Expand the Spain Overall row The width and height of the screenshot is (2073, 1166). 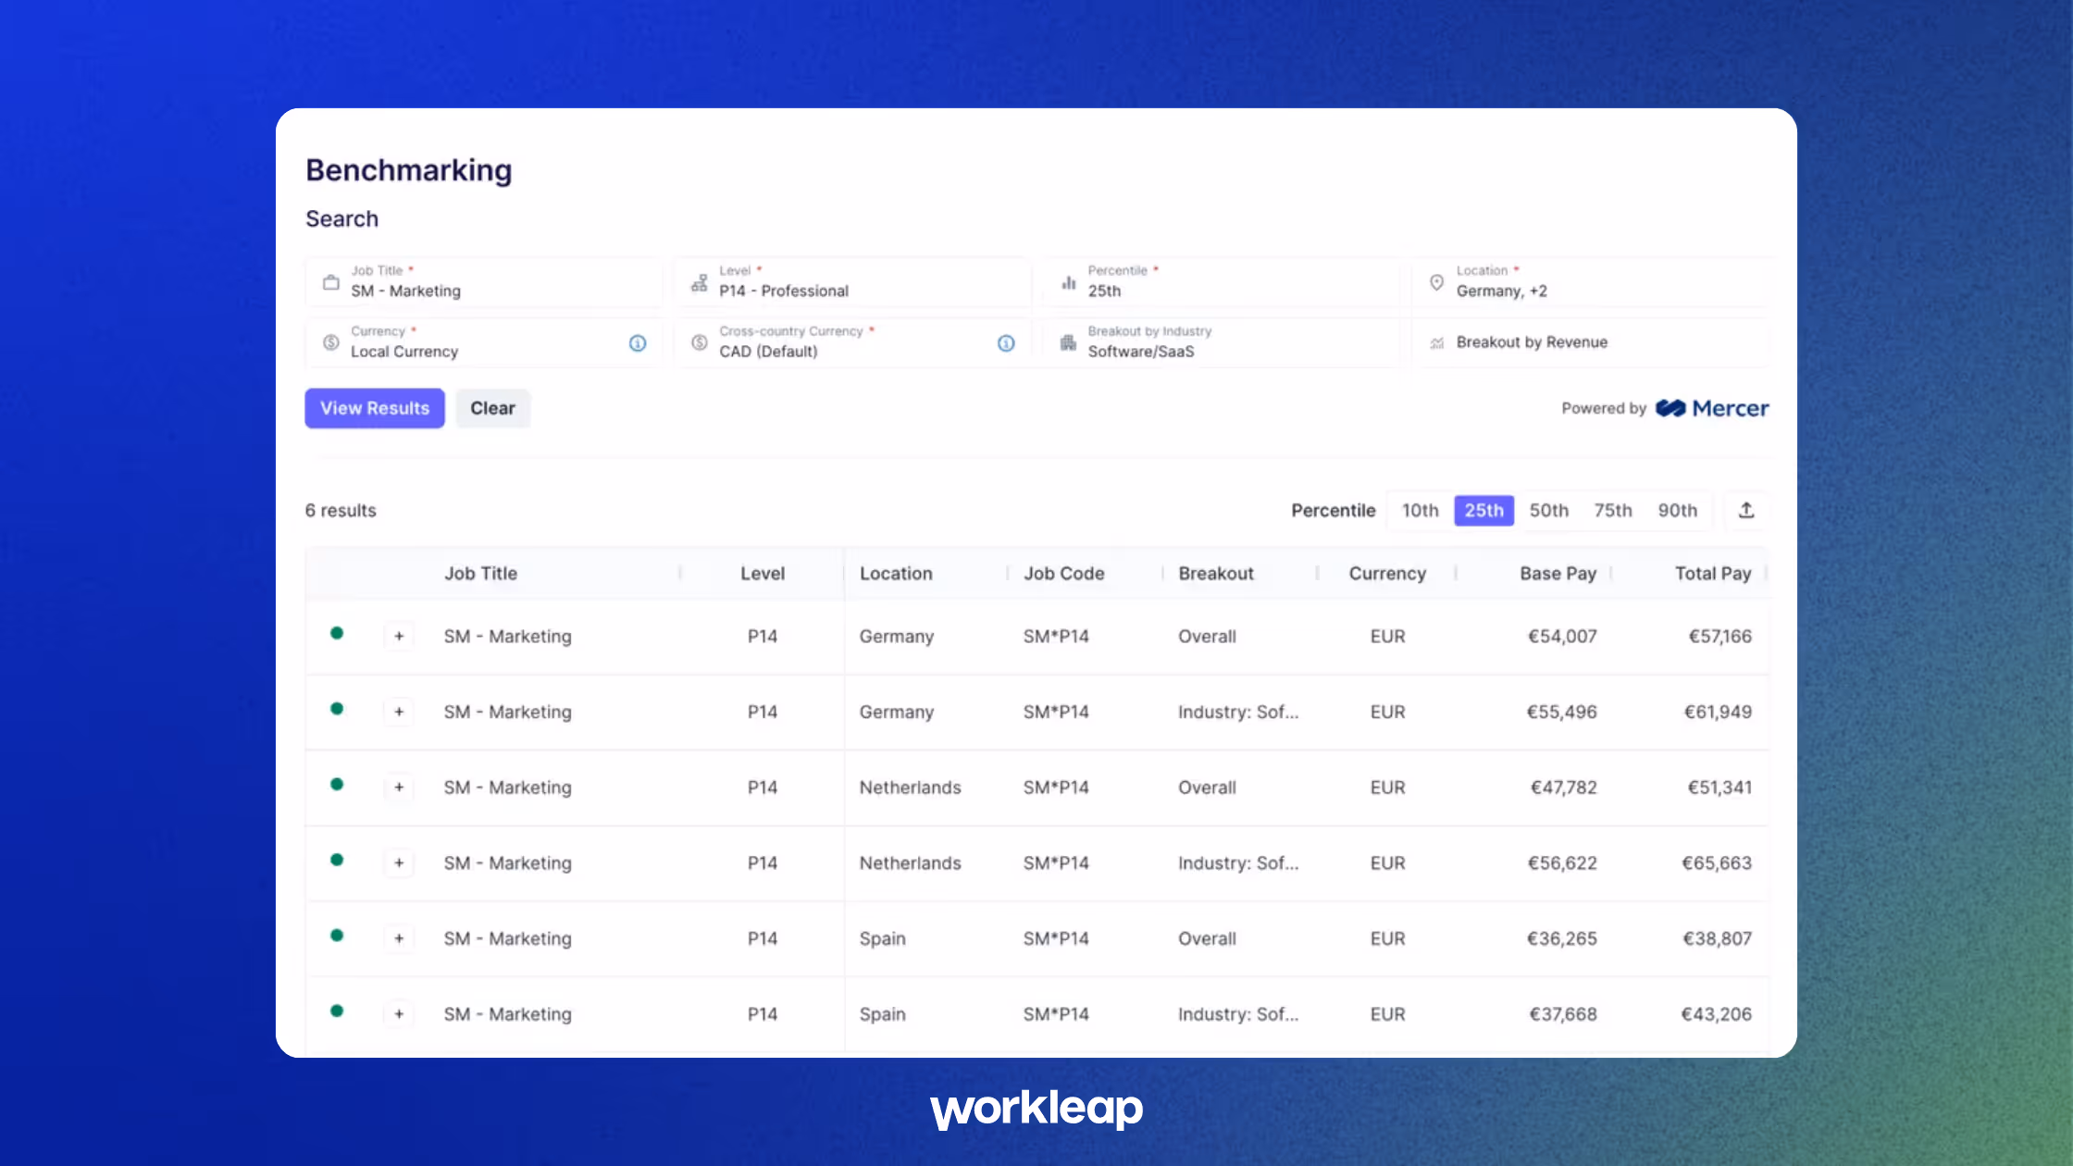(x=399, y=938)
